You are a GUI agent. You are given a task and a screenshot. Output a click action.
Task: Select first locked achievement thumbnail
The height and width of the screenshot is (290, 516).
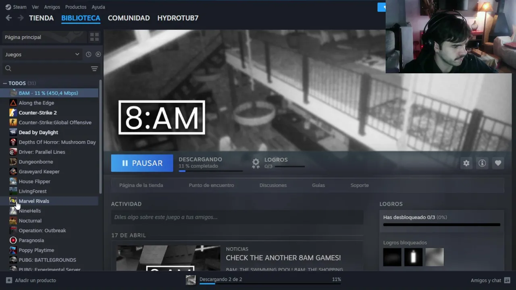coord(392,257)
